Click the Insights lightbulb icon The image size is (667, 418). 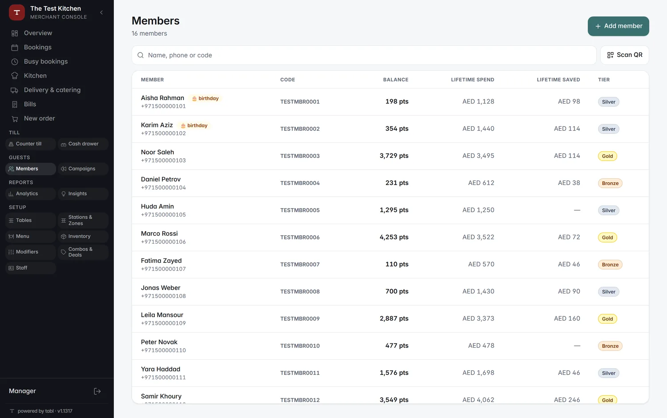point(64,194)
